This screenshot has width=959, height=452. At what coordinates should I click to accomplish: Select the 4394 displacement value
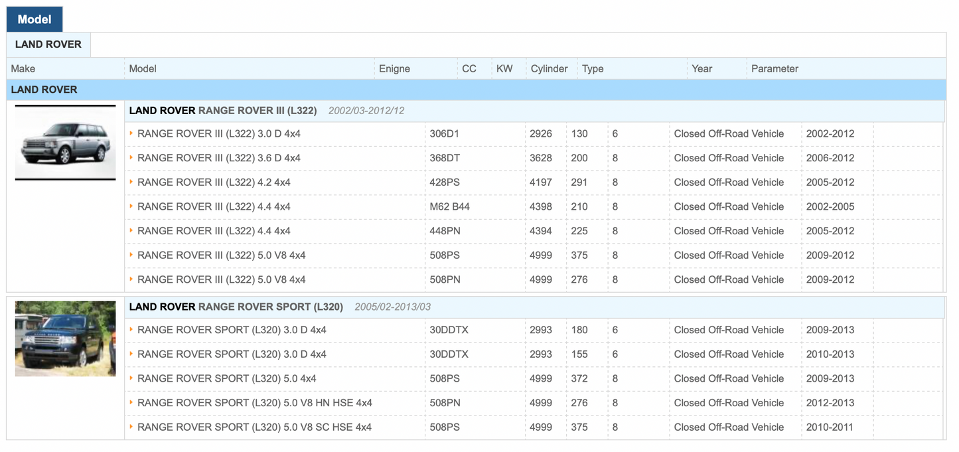[x=541, y=231]
